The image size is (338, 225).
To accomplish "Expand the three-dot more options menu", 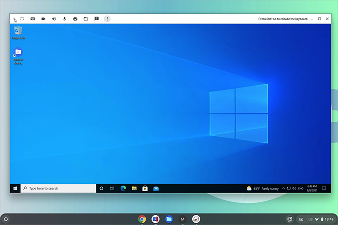I will point(107,19).
